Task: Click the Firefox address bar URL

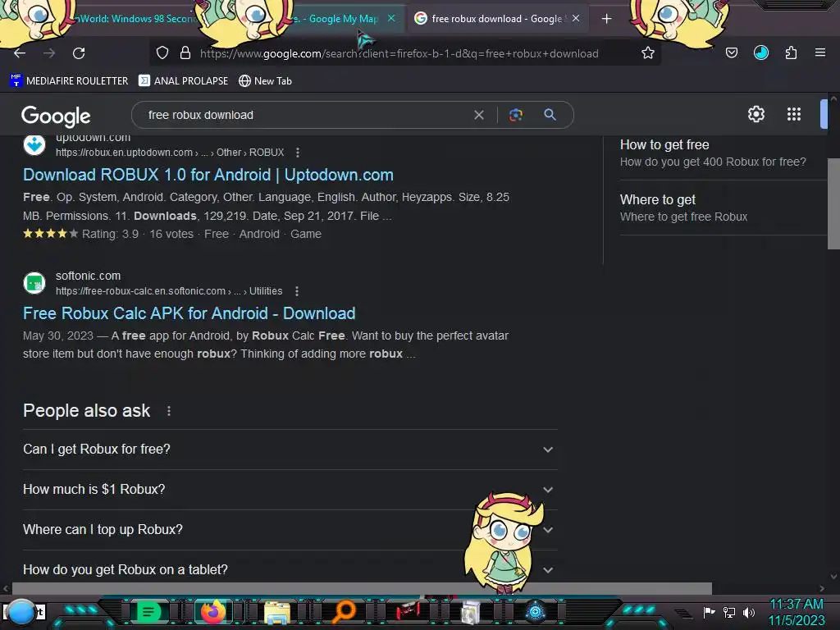Action: 399,53
